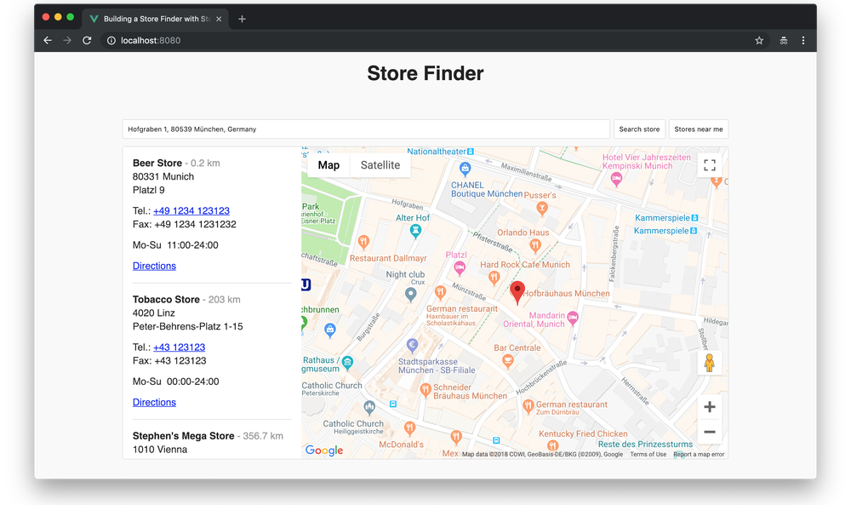This screenshot has height=505, width=851.
Task: Switch map to Satellite view
Action: [x=380, y=165]
